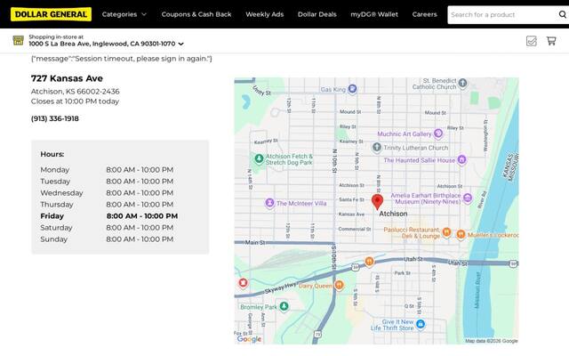Select Paolucci Restaurant map marker
The width and height of the screenshot is (569, 356).
pos(446,231)
